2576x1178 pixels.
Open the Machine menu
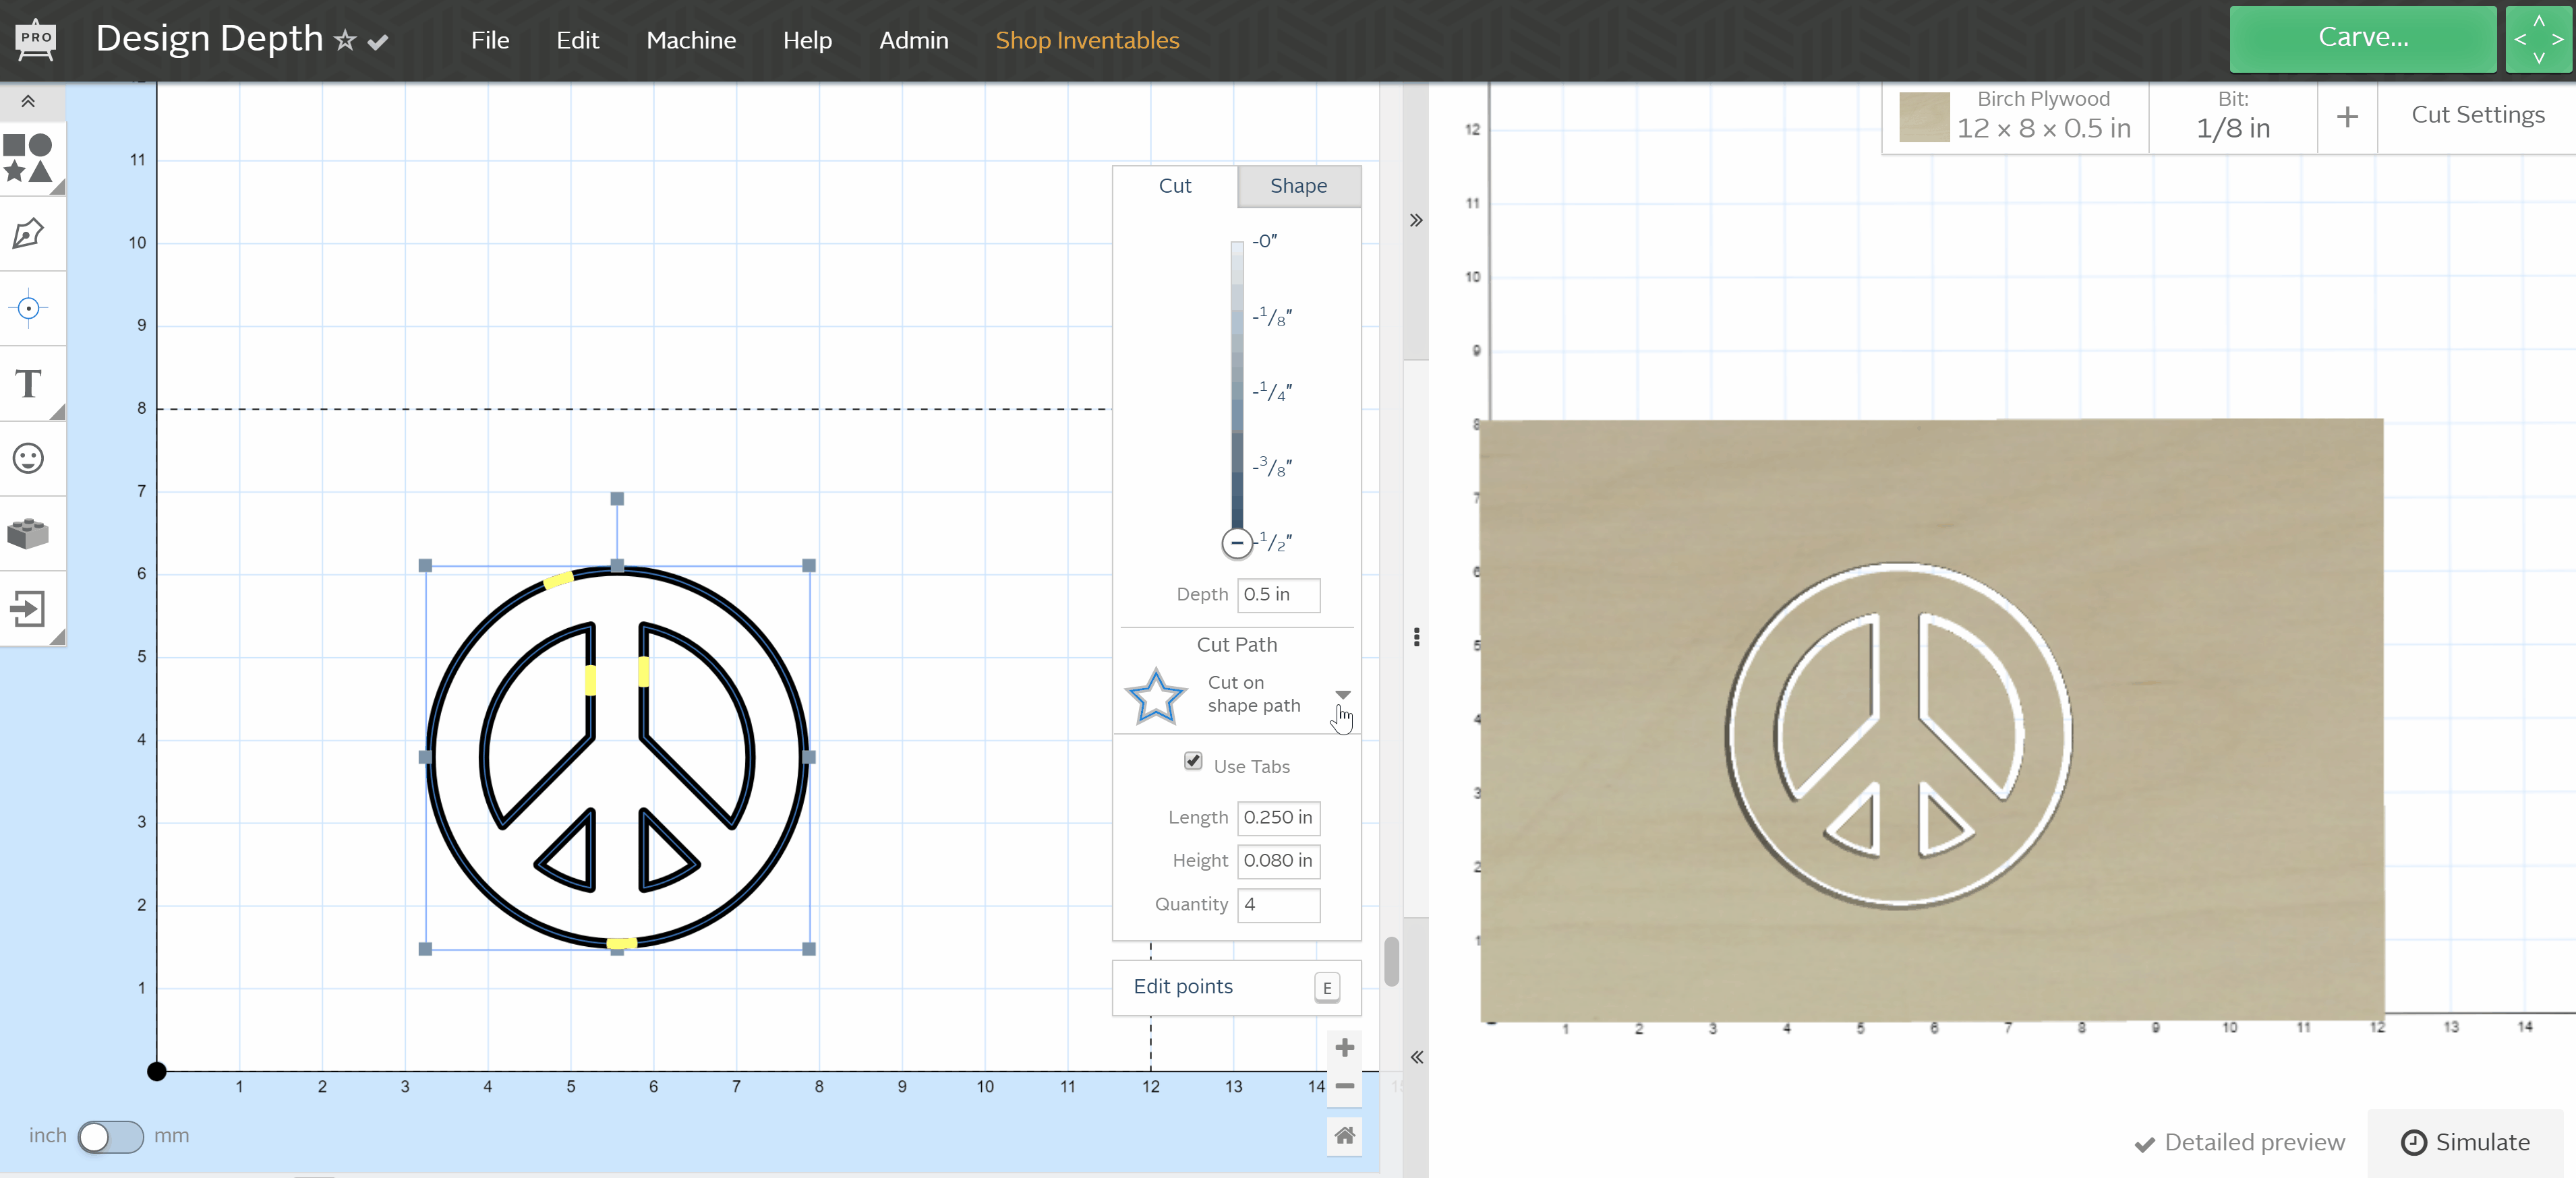[x=691, y=40]
